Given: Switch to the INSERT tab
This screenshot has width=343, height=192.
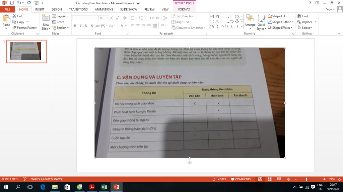Looking at the screenshot, I should (40, 9).
